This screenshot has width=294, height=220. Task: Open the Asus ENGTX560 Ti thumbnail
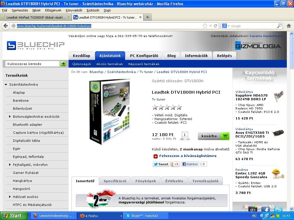[278, 133]
